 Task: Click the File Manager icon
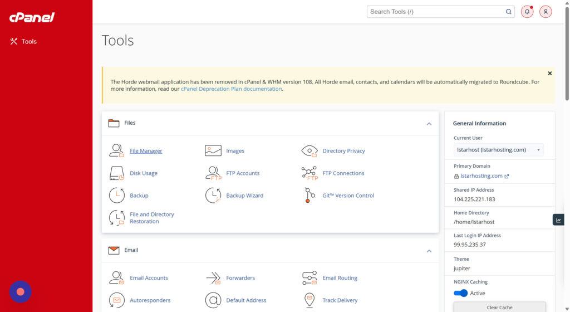tap(117, 150)
